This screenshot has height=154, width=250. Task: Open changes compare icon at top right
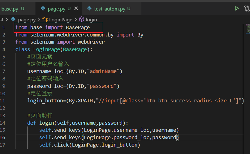(x=247, y=8)
